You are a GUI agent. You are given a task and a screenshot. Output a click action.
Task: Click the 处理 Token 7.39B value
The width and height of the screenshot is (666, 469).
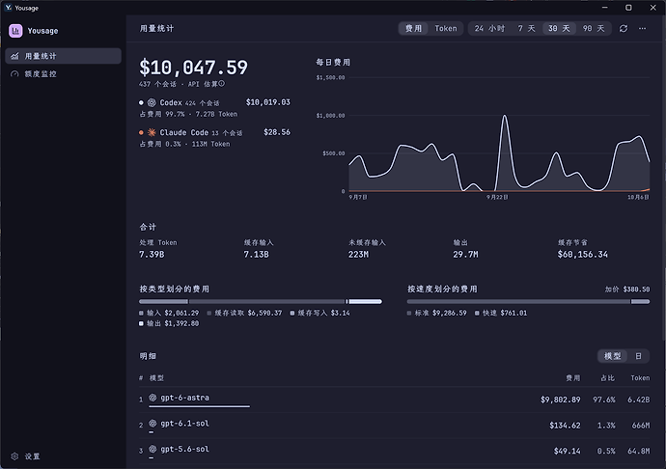click(x=152, y=255)
